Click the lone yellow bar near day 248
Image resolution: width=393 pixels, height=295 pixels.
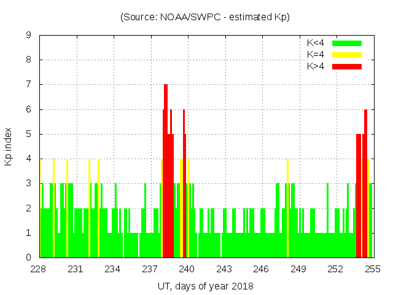point(287,209)
